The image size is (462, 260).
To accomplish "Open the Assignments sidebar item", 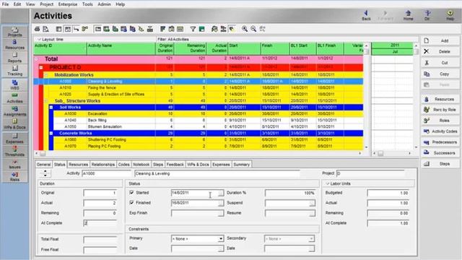I will pos(14,111).
